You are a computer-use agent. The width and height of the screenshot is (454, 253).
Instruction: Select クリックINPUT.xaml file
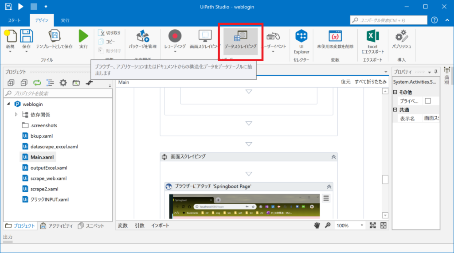pos(46,199)
